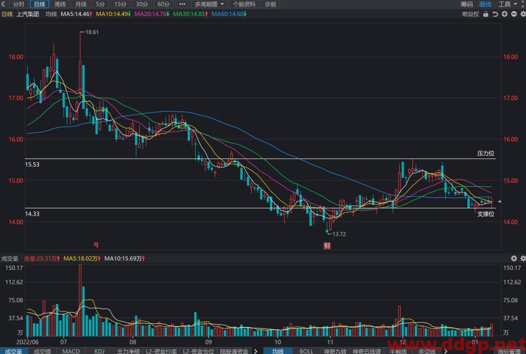Select the 60分 period tab
Viewport: 526px width, 354px height.
pyautogui.click(x=163, y=4)
